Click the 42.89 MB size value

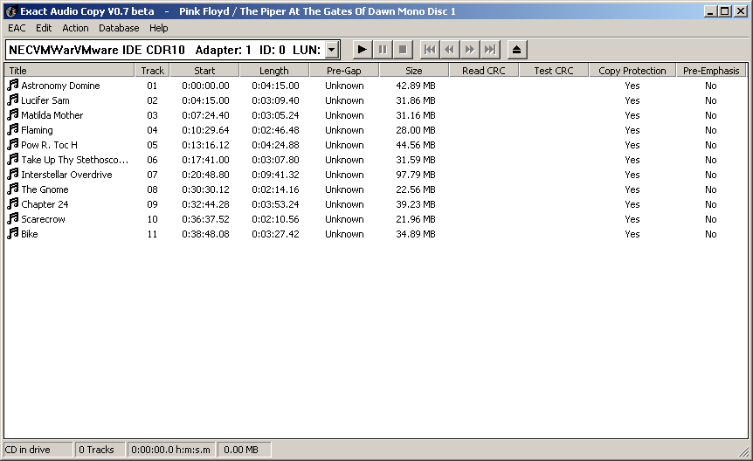[x=416, y=86]
